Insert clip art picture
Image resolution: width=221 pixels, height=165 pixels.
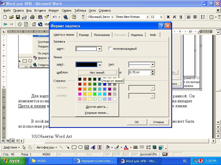point(99,147)
